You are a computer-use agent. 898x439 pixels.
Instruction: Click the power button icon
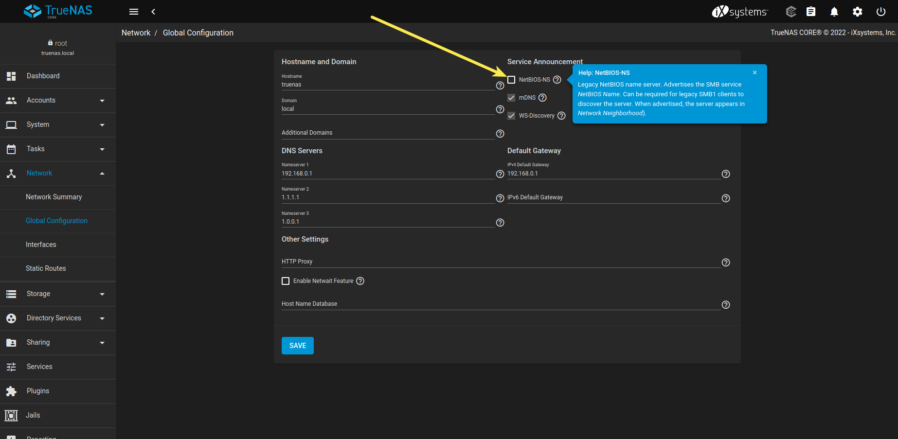tap(881, 12)
